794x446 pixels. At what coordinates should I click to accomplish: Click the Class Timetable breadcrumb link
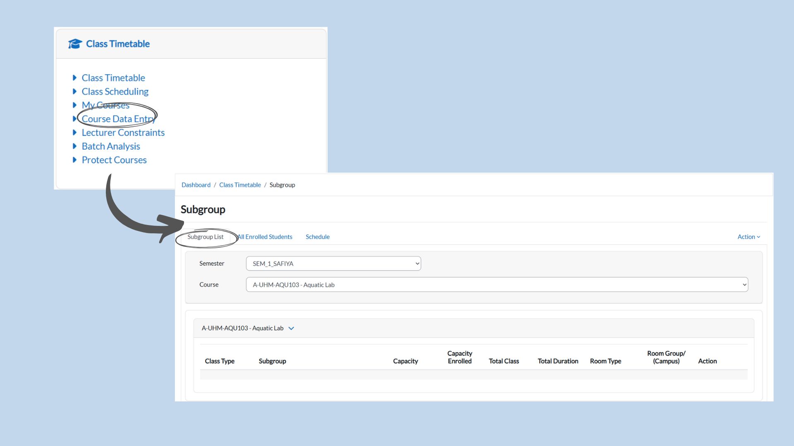point(240,185)
